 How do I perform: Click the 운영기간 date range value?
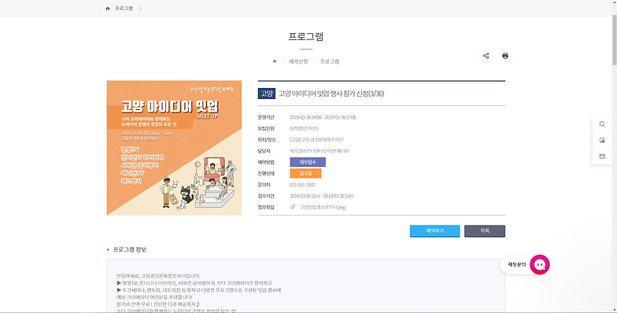pyautogui.click(x=323, y=118)
